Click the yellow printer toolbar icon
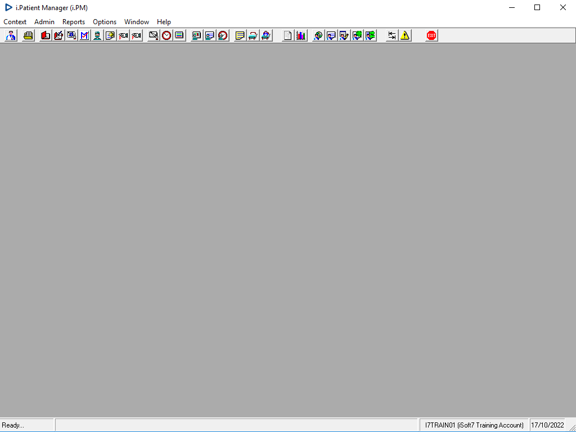576x432 pixels. click(28, 35)
